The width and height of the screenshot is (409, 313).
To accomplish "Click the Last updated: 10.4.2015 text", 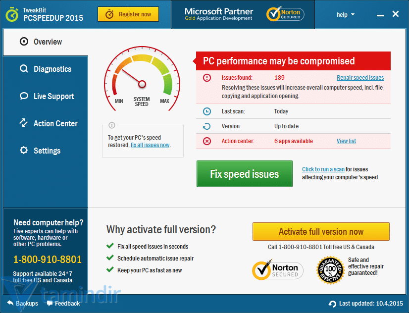I will tap(371, 304).
